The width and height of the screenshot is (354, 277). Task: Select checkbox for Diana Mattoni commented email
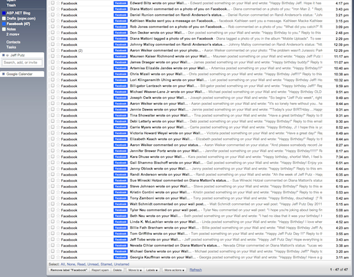click(x=53, y=9)
